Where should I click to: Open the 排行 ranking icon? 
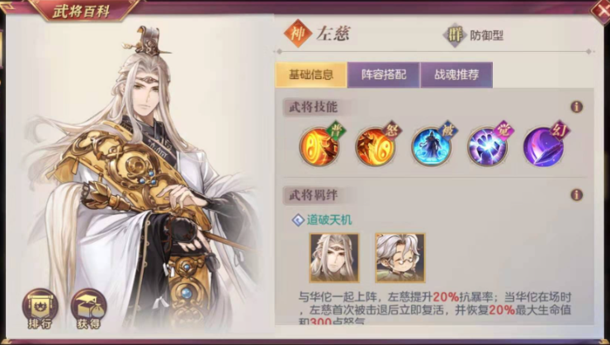[x=40, y=310]
